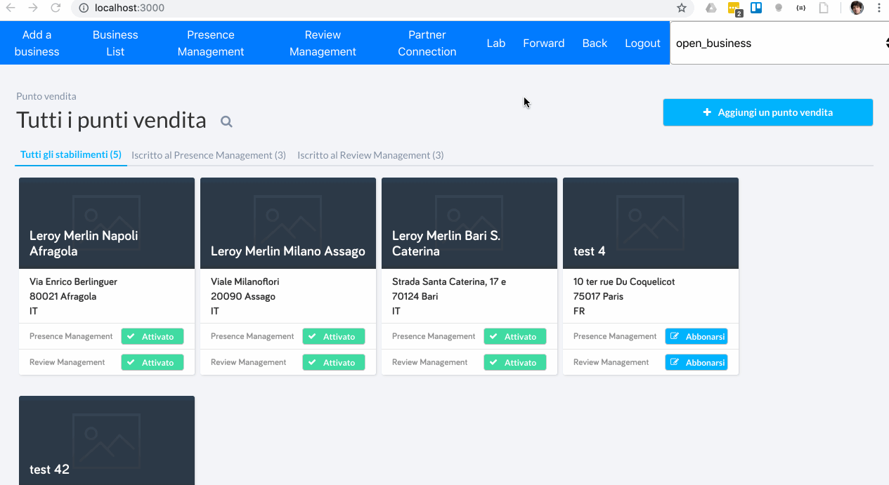Click Review Management Attivato for Leroy Merlin Napoli Afragola
889x485 pixels.
(x=153, y=362)
